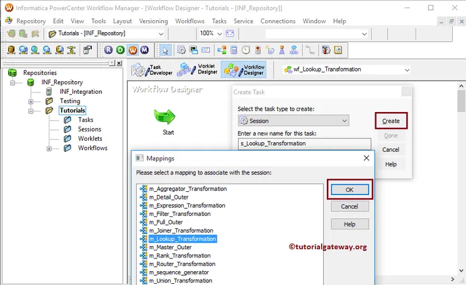Click the Create button in Create Task
This screenshot has width=466, height=285.
click(x=391, y=121)
